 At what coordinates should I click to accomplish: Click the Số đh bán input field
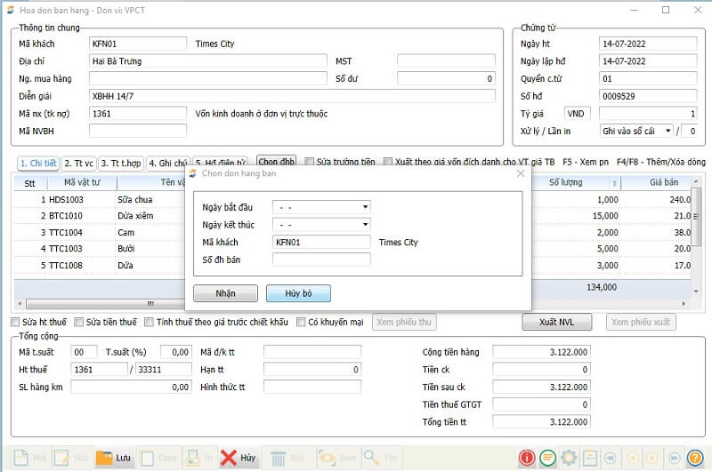pos(321,260)
